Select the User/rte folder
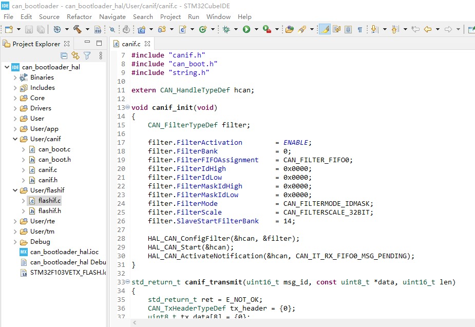The height and width of the screenshot is (327, 475). 43,221
